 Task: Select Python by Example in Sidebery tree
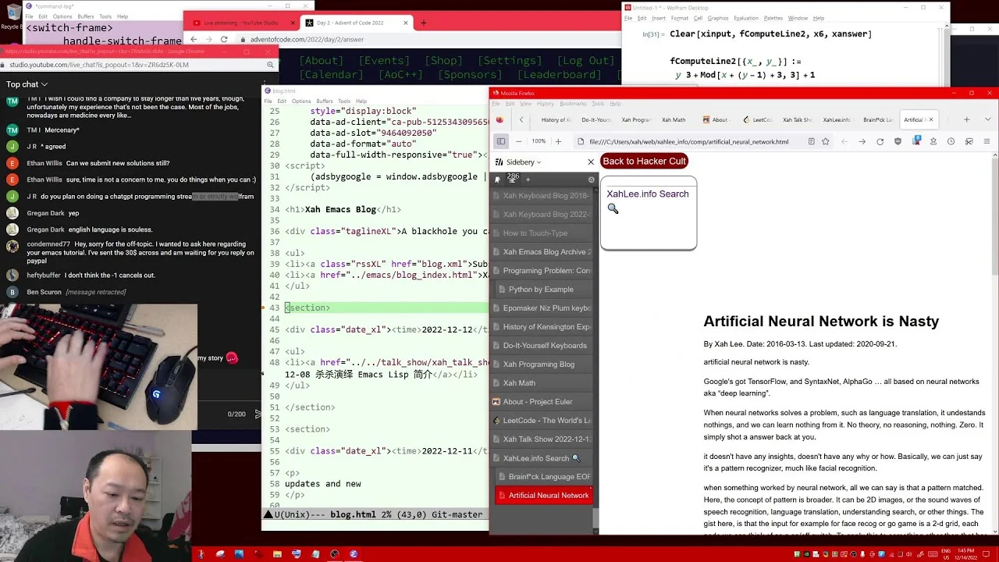tap(541, 289)
